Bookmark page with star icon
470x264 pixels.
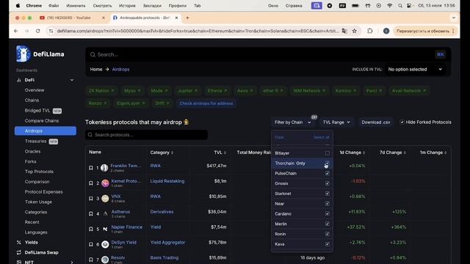point(354,31)
